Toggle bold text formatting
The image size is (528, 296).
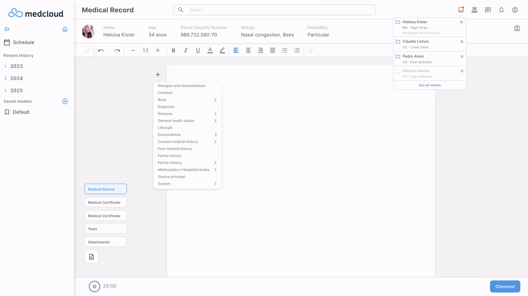pos(173,50)
